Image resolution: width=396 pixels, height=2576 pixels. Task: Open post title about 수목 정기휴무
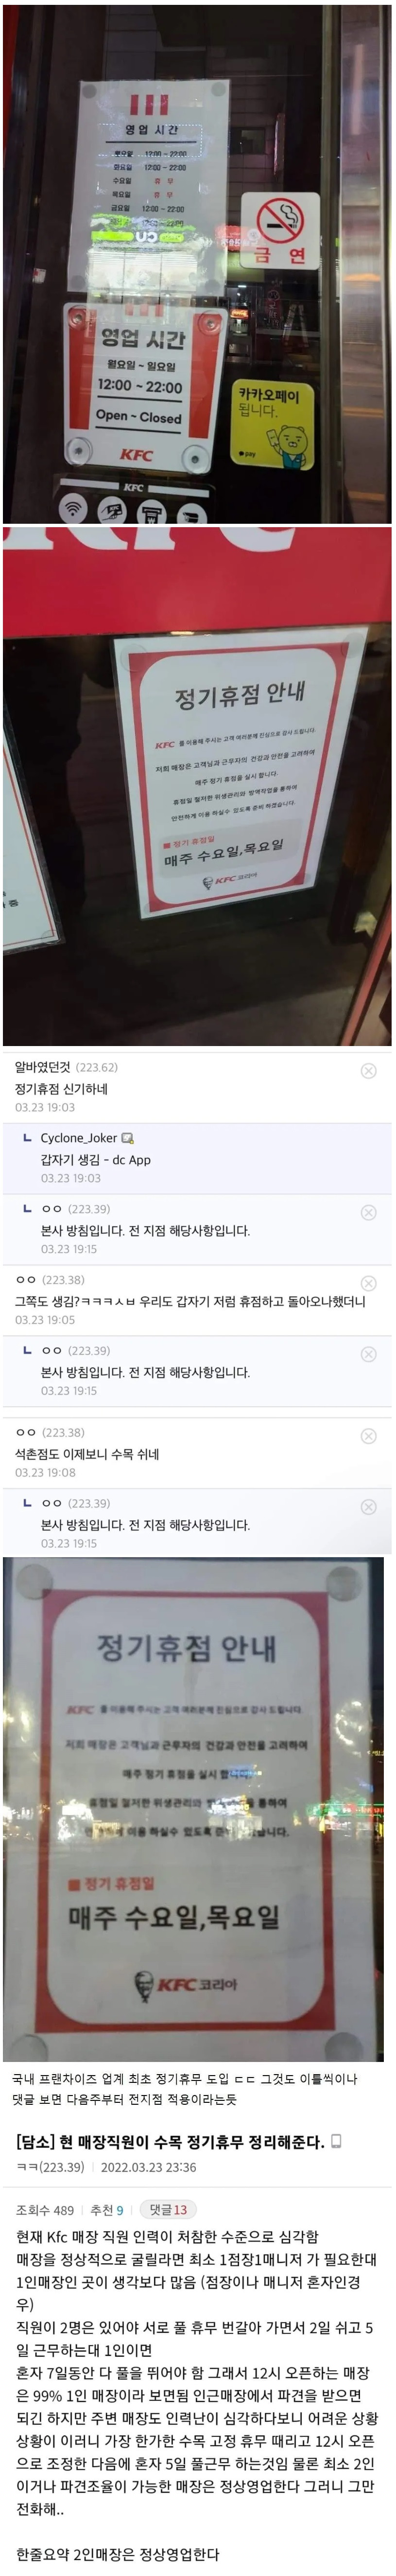pos(170,2141)
